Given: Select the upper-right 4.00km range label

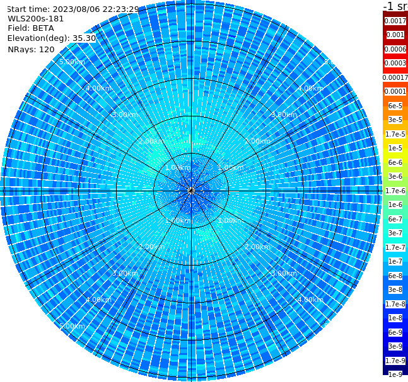Looking at the screenshot, I should pos(310,88).
